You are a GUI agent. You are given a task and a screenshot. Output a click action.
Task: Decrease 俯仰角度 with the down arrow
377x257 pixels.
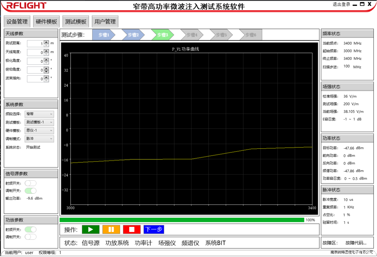[x=46, y=72]
